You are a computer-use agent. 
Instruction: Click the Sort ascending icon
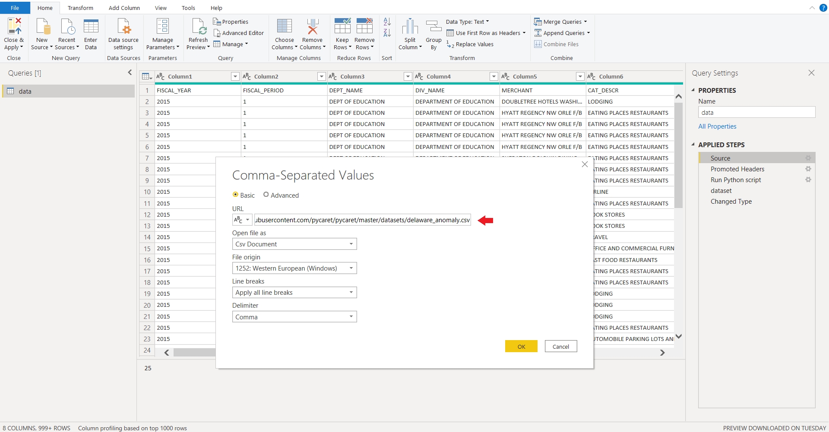(387, 22)
